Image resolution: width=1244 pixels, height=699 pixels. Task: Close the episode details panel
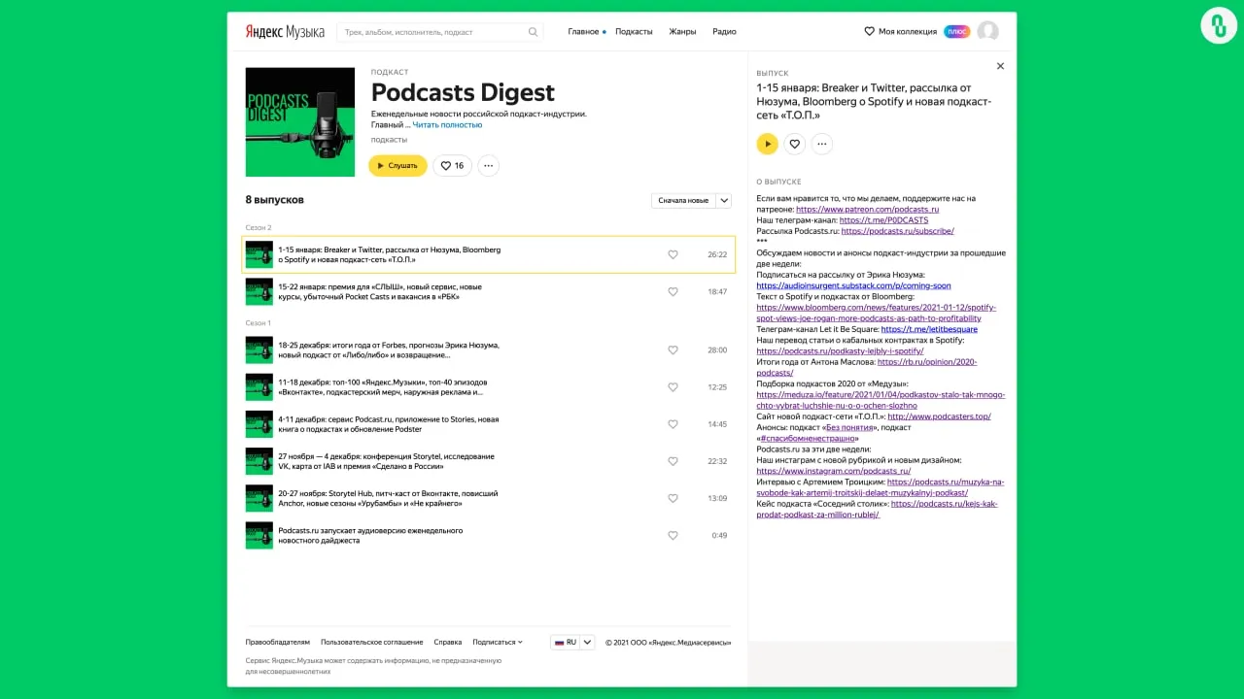click(1000, 66)
